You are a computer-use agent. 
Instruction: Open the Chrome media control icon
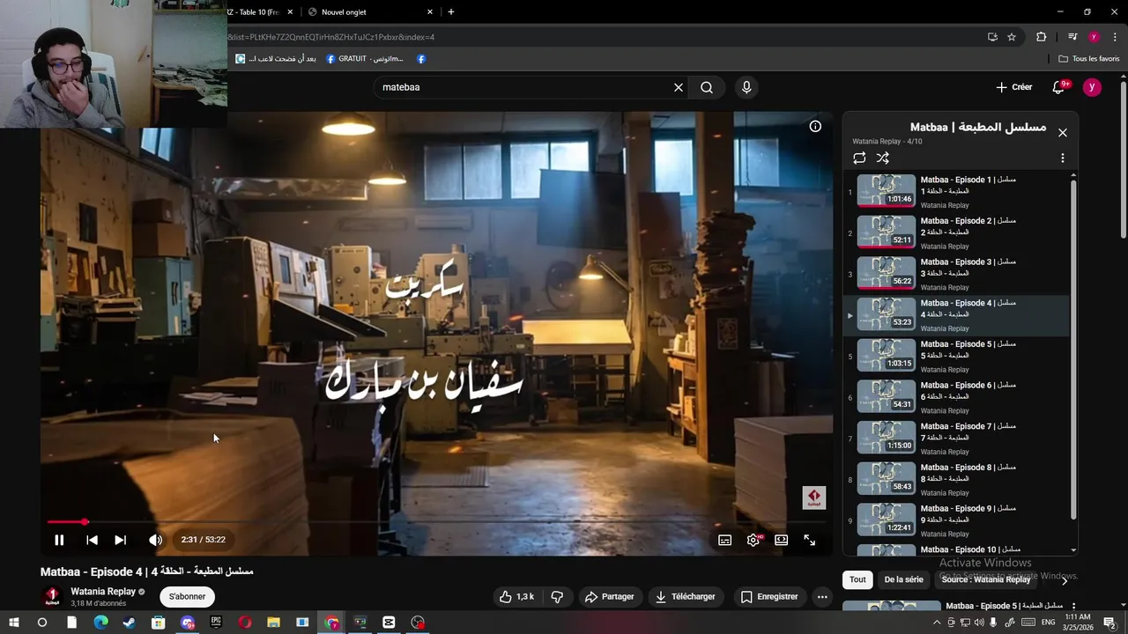(x=1072, y=37)
